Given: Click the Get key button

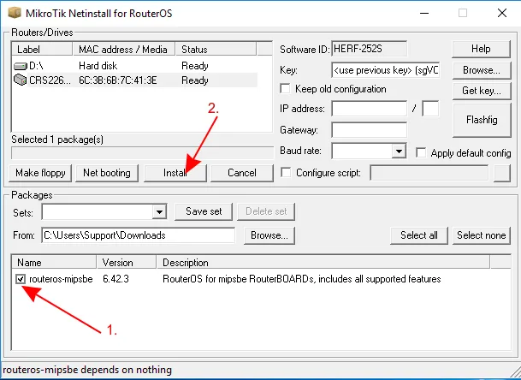Looking at the screenshot, I should coord(481,90).
